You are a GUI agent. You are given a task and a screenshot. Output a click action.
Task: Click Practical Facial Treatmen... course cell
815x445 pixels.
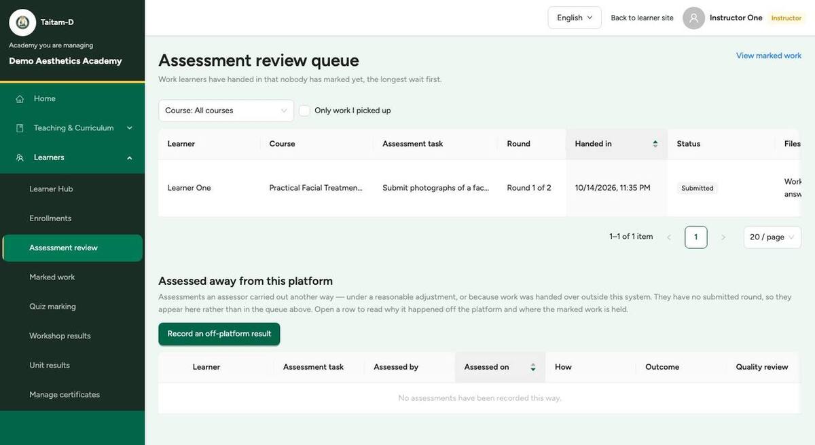pos(316,188)
